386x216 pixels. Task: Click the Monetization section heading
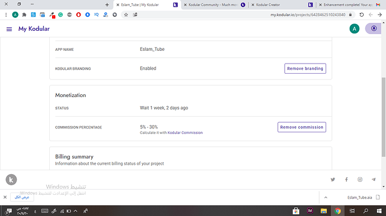(70, 95)
